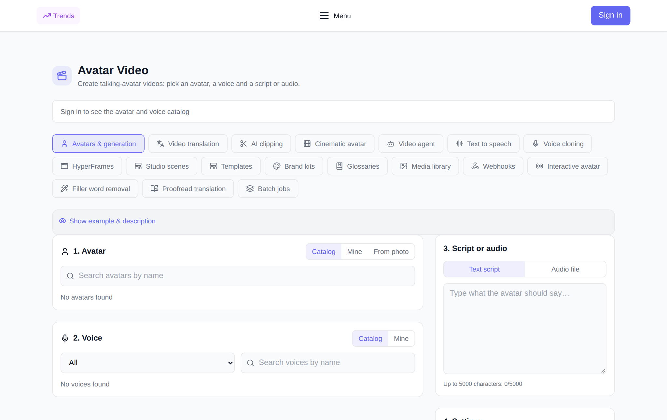This screenshot has height=420, width=667.
Task: Select the Avatars & generation tab
Action: coord(98,144)
